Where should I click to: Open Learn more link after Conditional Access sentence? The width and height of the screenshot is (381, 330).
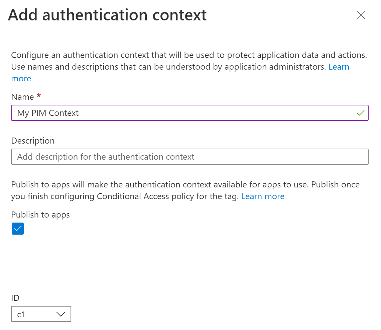click(263, 196)
